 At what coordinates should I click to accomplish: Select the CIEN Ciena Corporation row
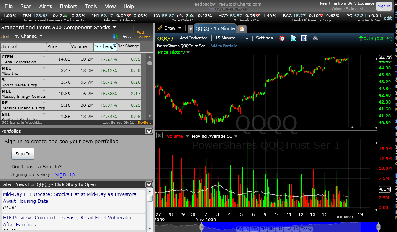click(71, 59)
